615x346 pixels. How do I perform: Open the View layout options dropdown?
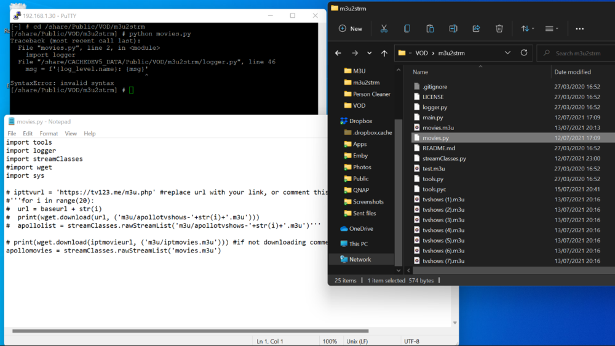click(552, 28)
